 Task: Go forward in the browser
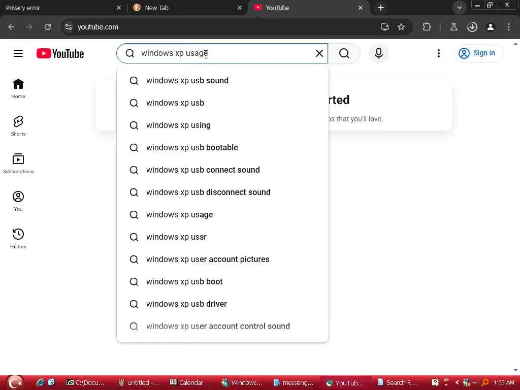pyautogui.click(x=29, y=27)
